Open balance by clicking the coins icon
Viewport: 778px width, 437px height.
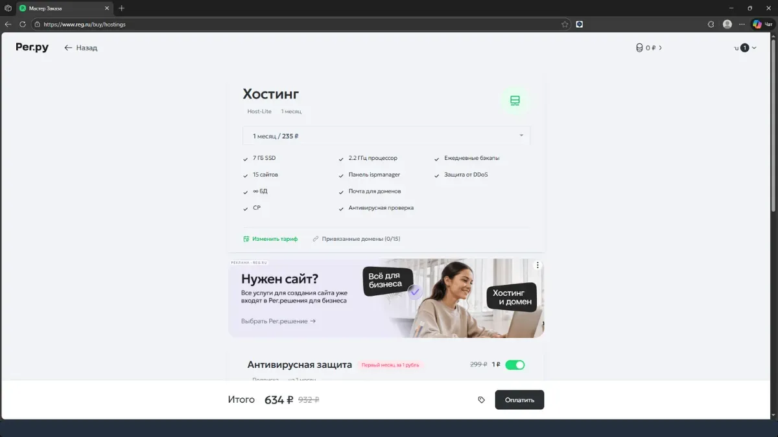pyautogui.click(x=639, y=47)
